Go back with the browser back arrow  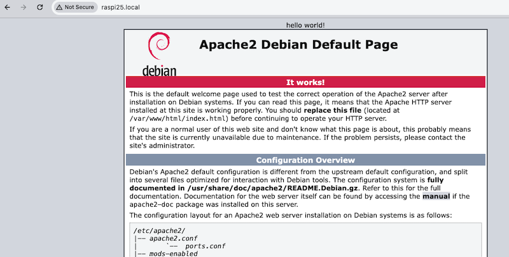click(x=7, y=7)
